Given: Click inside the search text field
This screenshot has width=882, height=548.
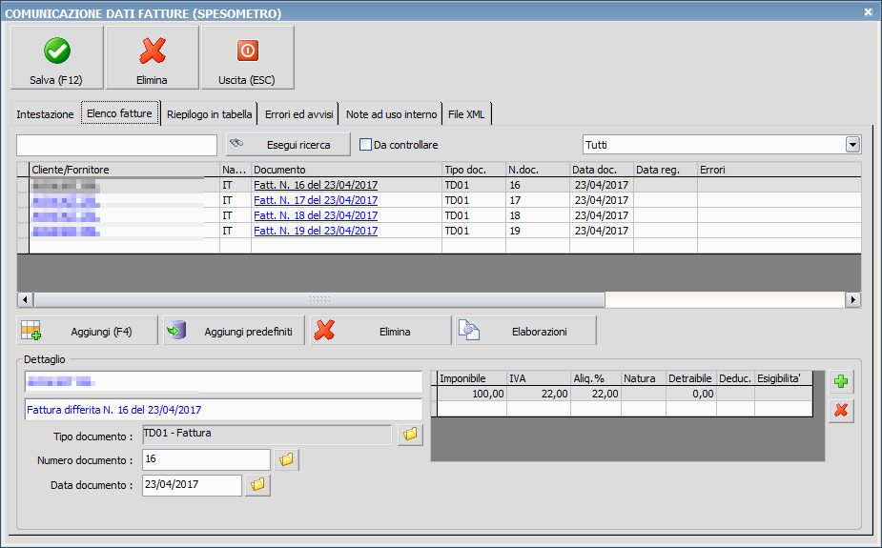Looking at the screenshot, I should pyautogui.click(x=117, y=145).
